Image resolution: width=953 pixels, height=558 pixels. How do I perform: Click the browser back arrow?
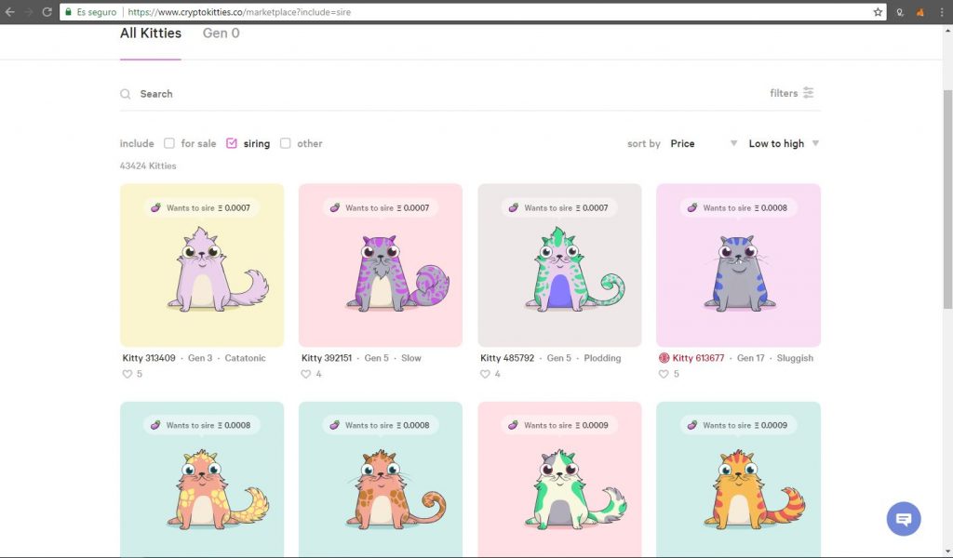[x=10, y=11]
